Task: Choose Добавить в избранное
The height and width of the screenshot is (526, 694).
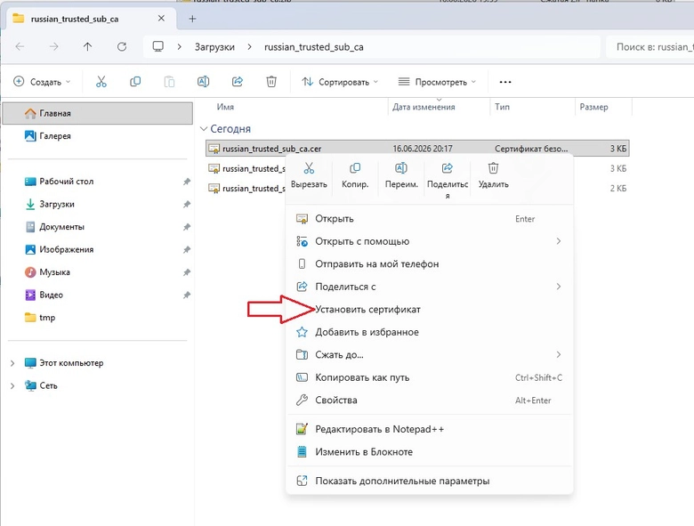Action: [430, 332]
